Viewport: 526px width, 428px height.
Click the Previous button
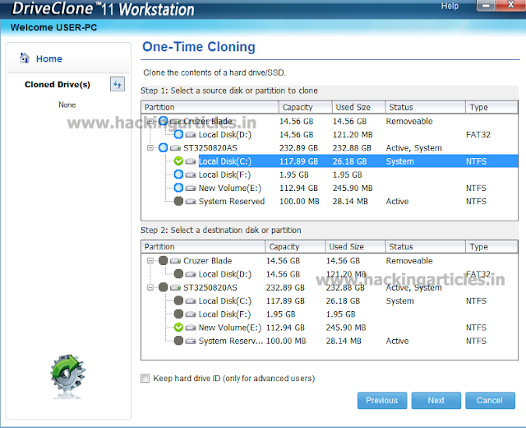click(x=382, y=401)
